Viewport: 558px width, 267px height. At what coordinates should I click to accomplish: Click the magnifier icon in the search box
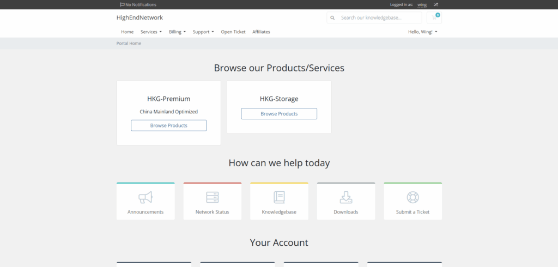coord(333,17)
